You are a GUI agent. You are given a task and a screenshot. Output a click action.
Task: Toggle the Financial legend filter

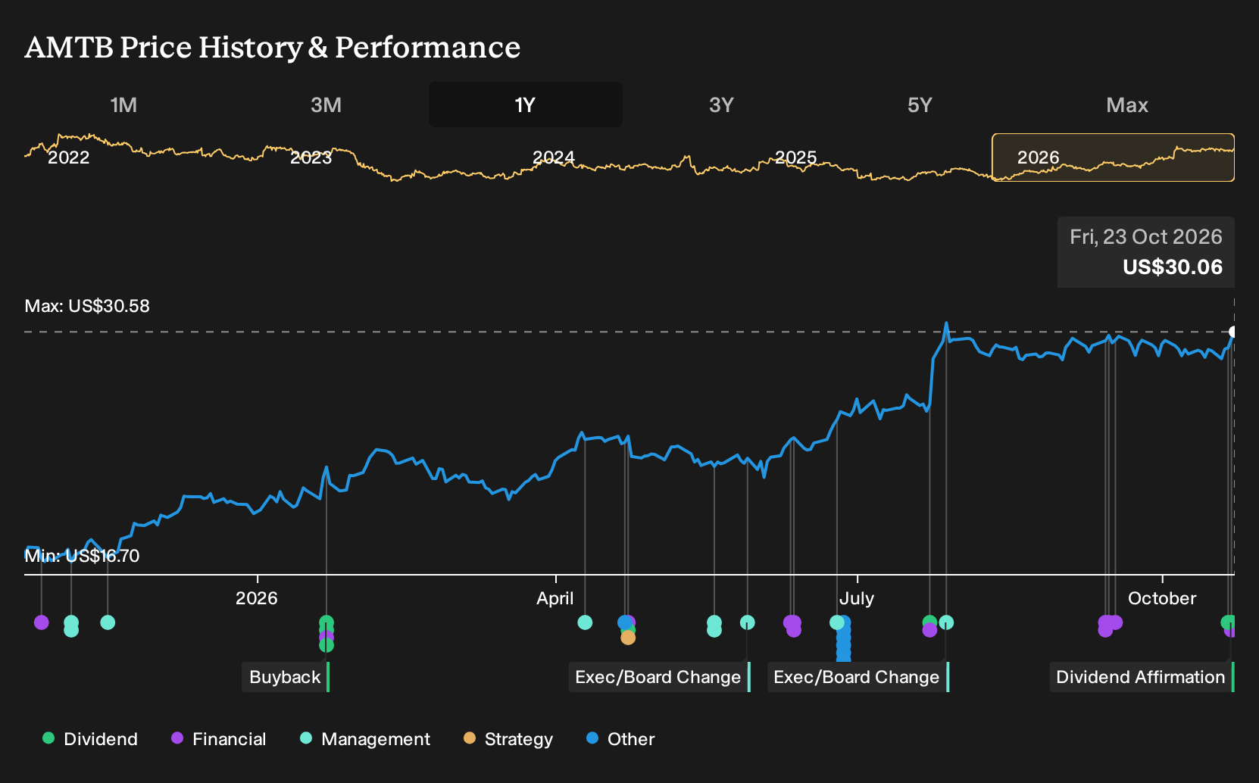click(x=218, y=739)
